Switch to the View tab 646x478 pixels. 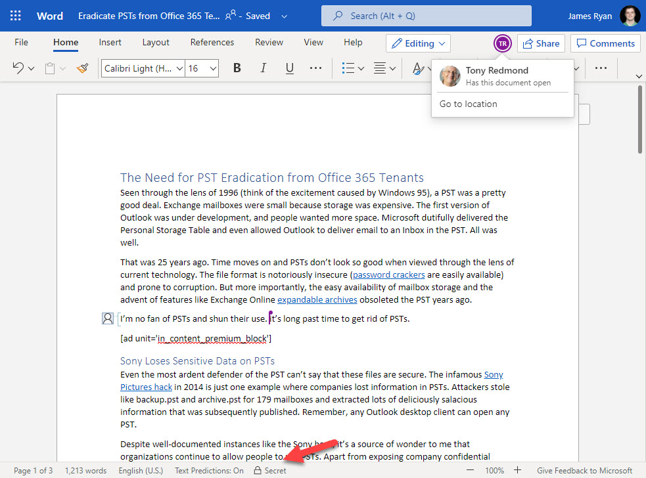[x=313, y=43]
